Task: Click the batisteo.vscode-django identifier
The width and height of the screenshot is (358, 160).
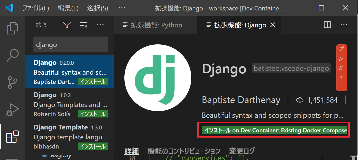Action: pos(291,68)
